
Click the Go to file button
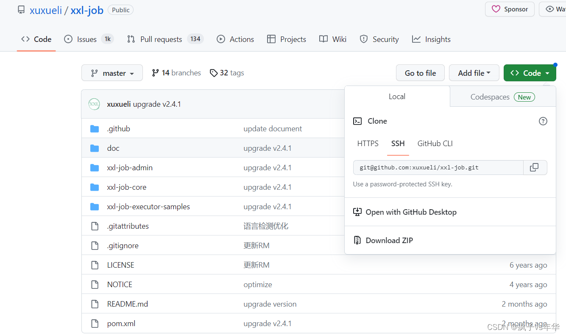[x=420, y=73]
